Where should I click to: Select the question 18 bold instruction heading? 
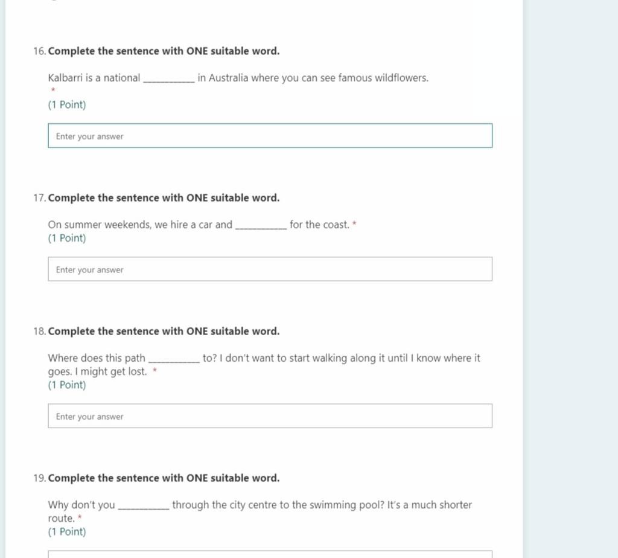click(164, 332)
